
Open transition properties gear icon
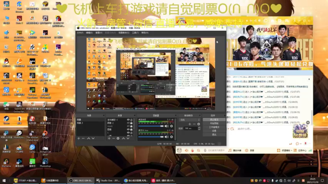[198, 124]
